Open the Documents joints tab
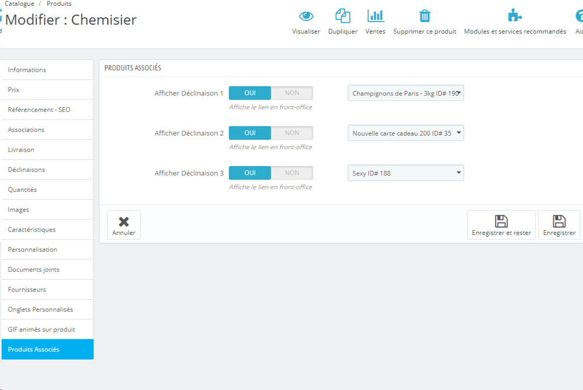This screenshot has width=583, height=390. coord(48,269)
